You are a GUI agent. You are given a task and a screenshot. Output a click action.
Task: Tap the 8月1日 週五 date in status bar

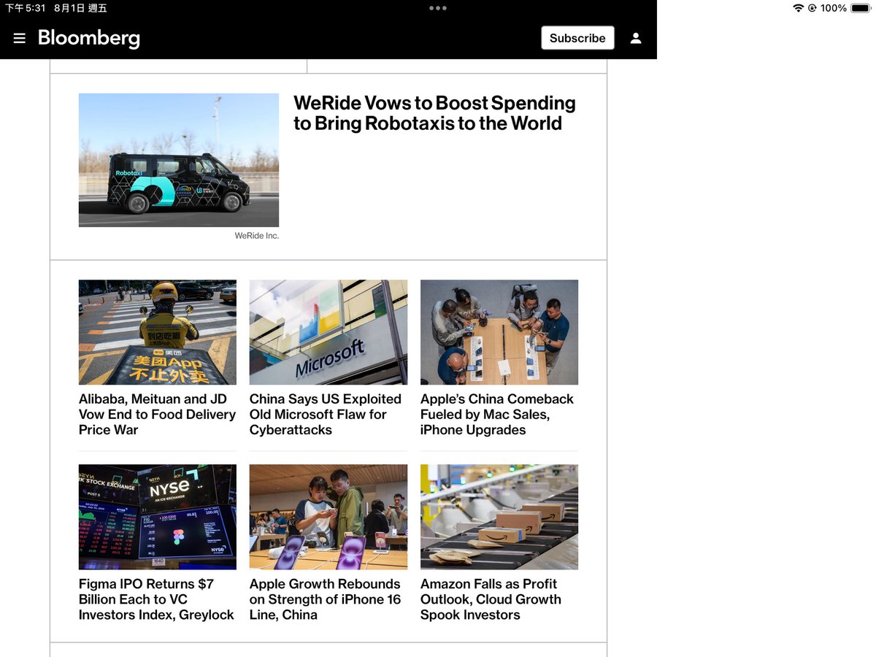pyautogui.click(x=80, y=8)
